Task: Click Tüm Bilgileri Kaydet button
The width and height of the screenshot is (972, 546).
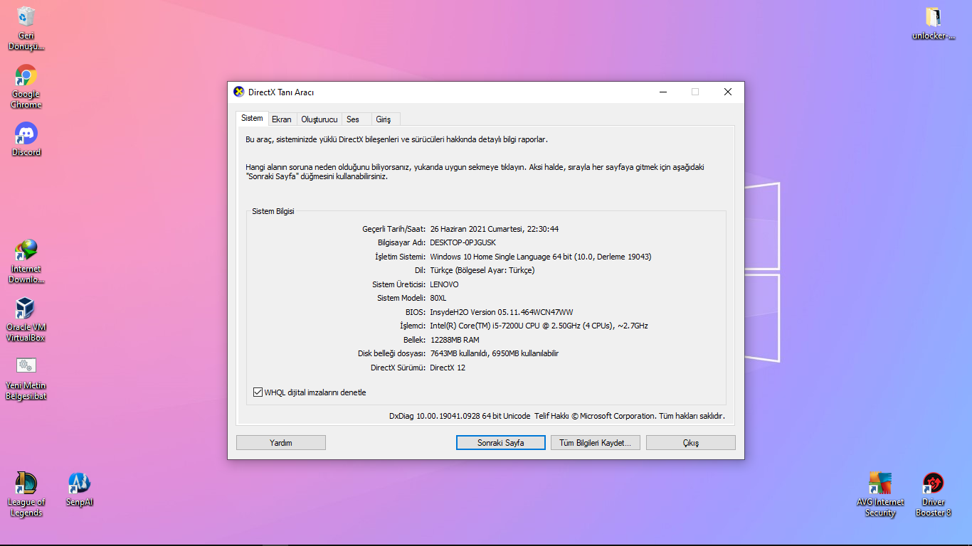Action: tap(596, 443)
